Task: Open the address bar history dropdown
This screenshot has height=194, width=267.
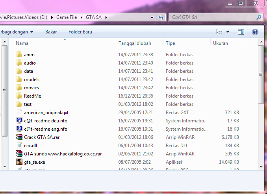Action: click(x=152, y=17)
